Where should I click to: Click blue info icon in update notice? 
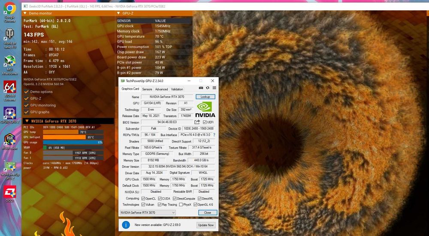pyautogui.click(x=126, y=225)
